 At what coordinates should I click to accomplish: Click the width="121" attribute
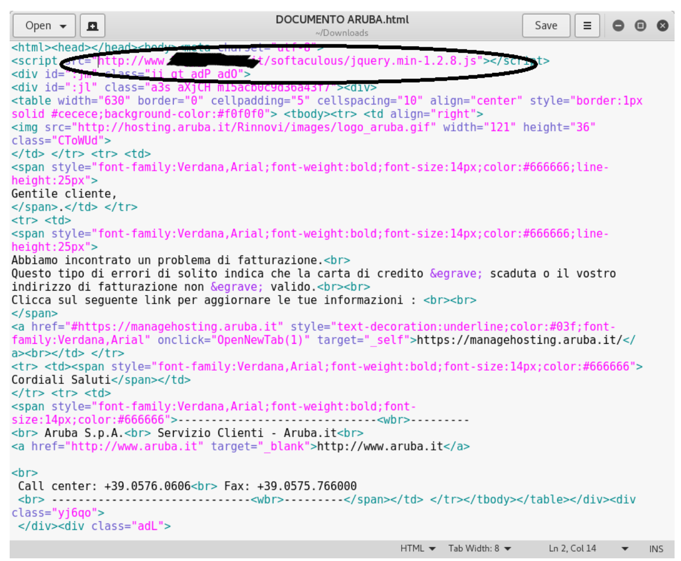tap(479, 127)
